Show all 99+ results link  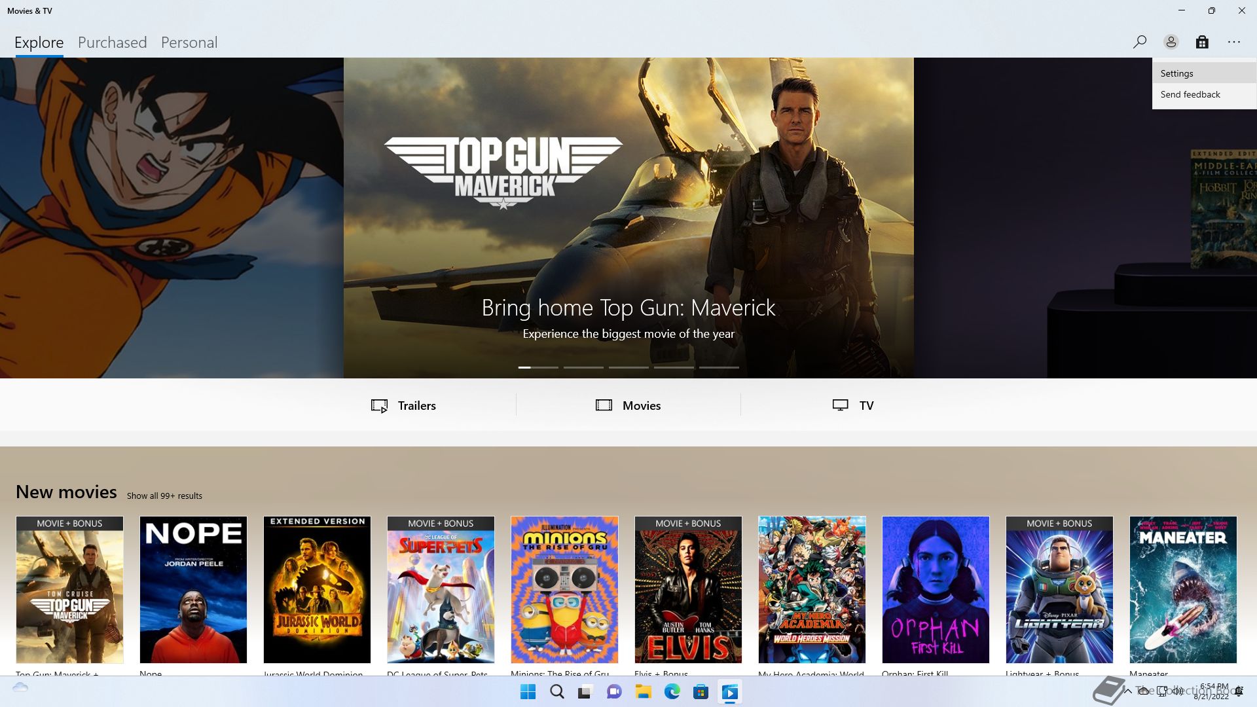tap(164, 496)
